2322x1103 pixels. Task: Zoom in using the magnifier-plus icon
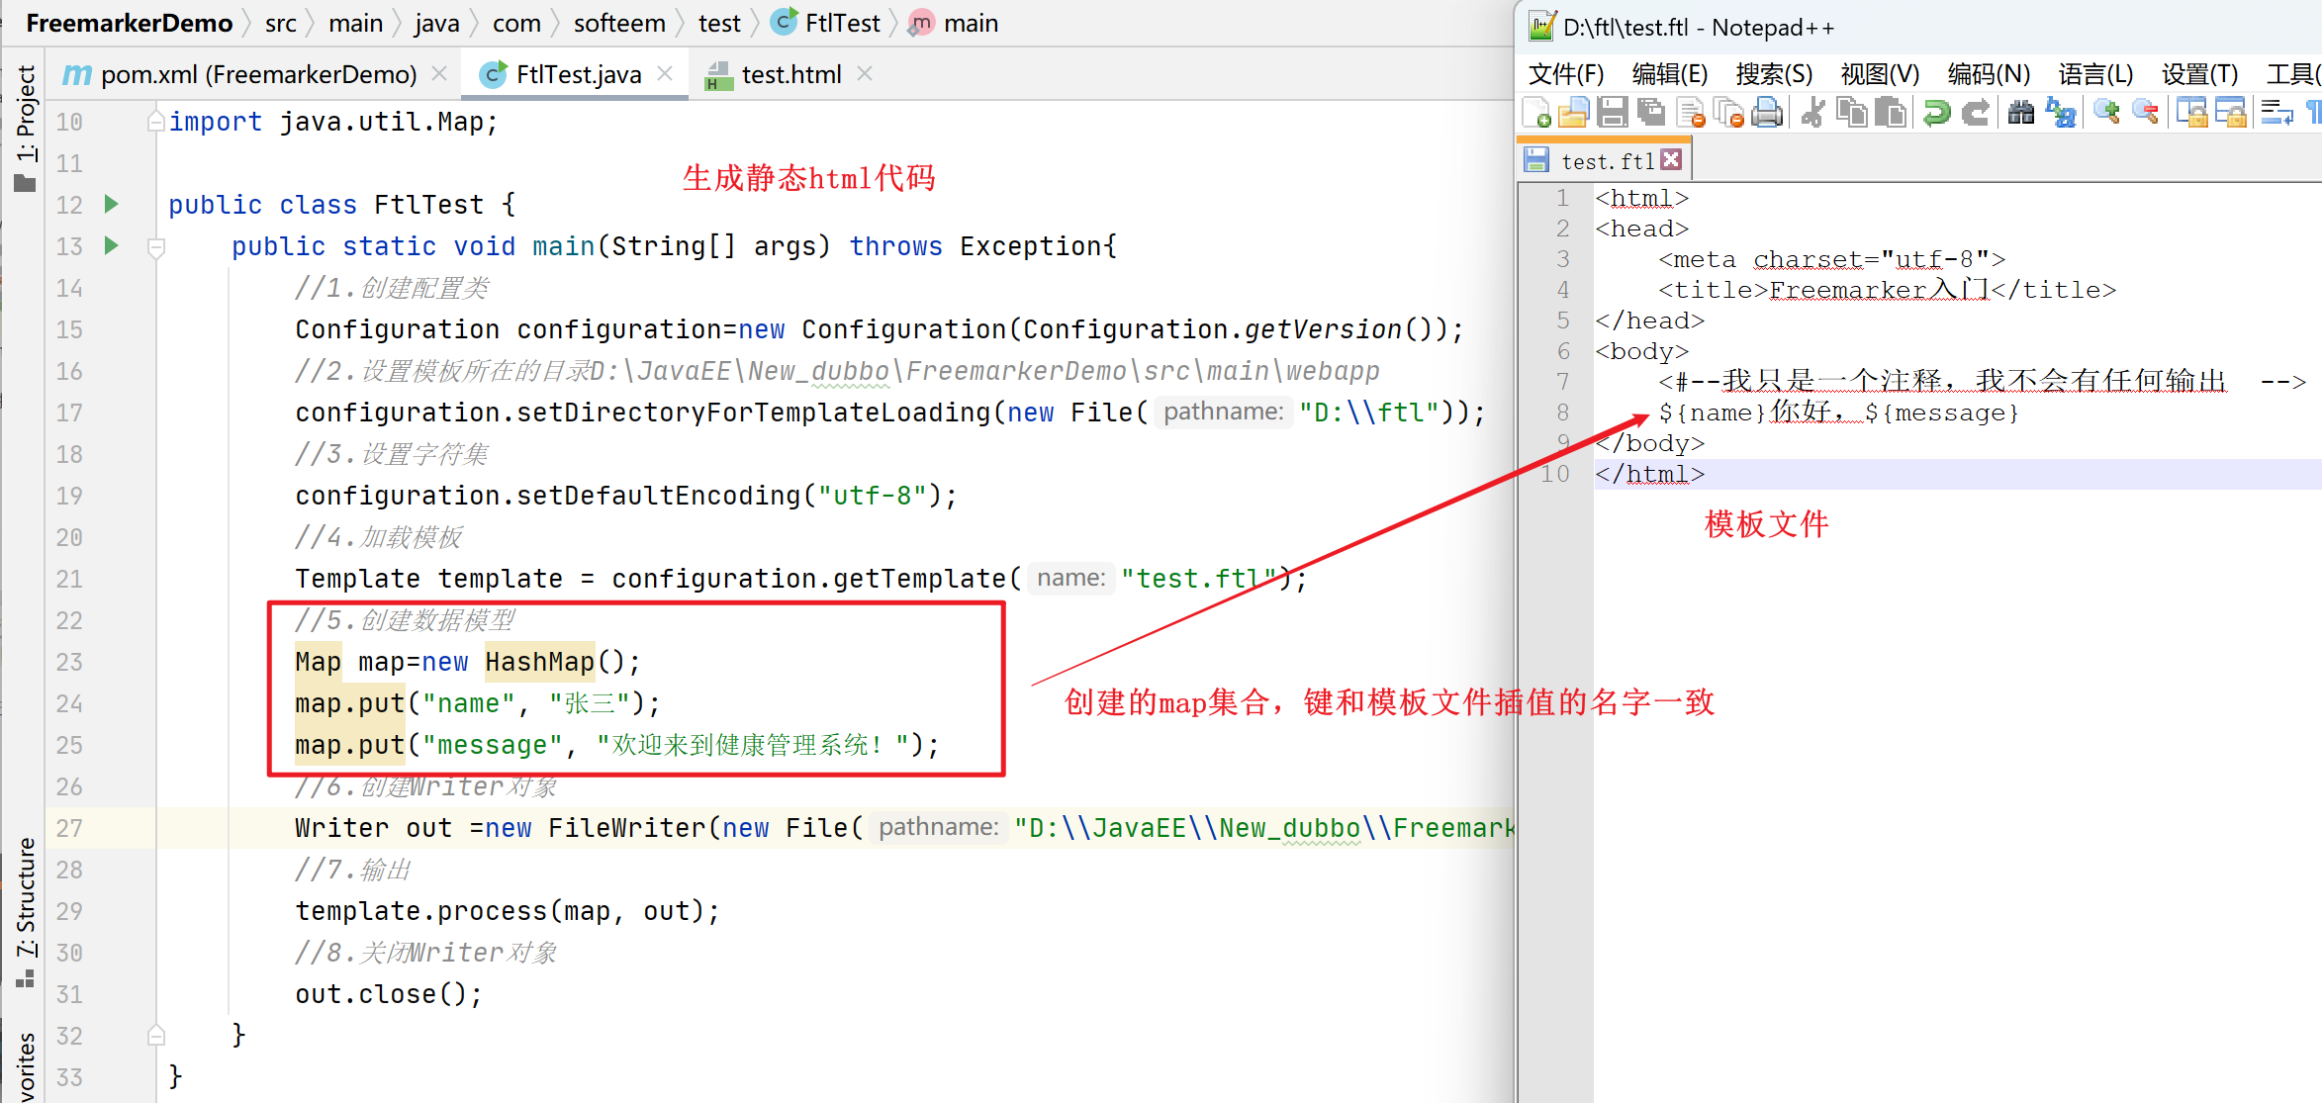point(2107,112)
